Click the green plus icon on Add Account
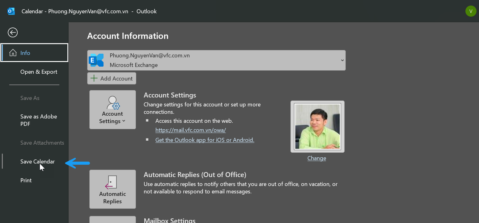The width and height of the screenshot is (479, 223). (94, 78)
